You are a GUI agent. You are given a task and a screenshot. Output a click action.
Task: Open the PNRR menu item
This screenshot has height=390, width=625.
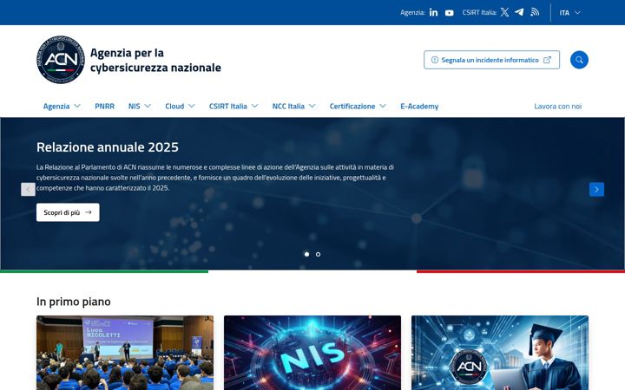[104, 107]
